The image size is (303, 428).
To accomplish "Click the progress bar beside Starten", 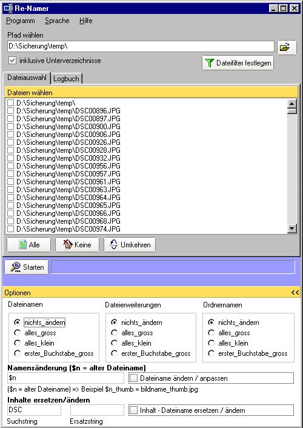I will 173,267.
